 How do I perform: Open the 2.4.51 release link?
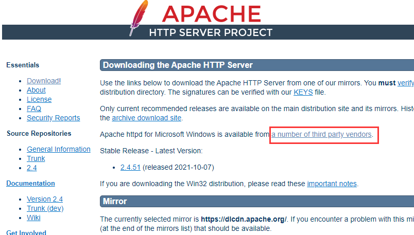(x=130, y=168)
